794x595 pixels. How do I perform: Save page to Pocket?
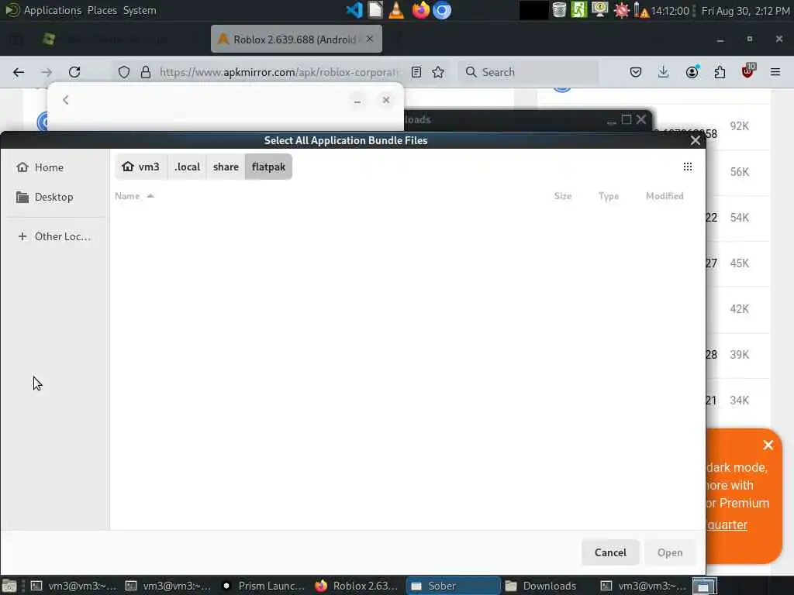636,72
